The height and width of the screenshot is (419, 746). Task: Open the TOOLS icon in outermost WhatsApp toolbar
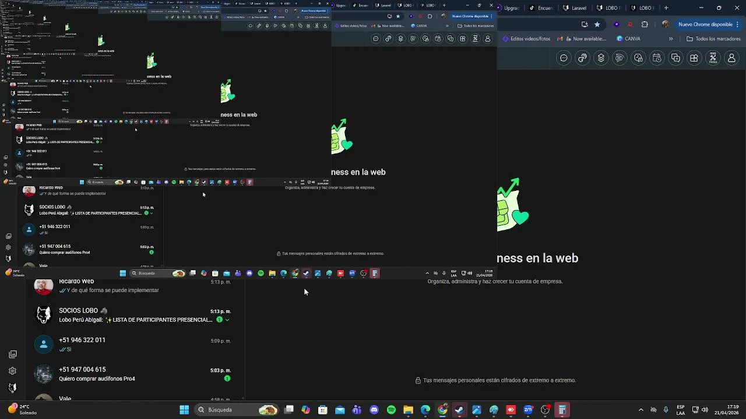[713, 58]
